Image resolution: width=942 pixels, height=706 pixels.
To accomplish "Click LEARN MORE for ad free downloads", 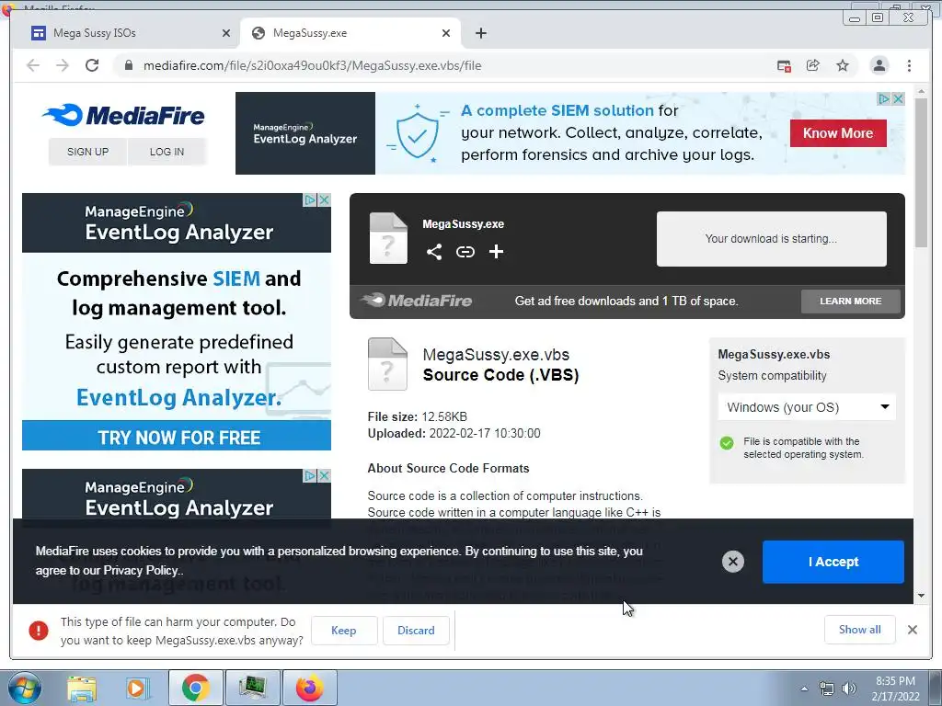I will pyautogui.click(x=851, y=301).
